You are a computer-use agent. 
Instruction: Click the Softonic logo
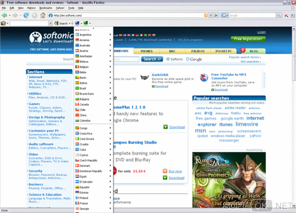(51, 37)
